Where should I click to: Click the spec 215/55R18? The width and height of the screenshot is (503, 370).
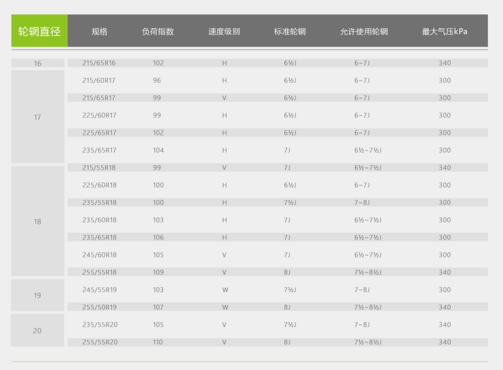[x=99, y=168]
